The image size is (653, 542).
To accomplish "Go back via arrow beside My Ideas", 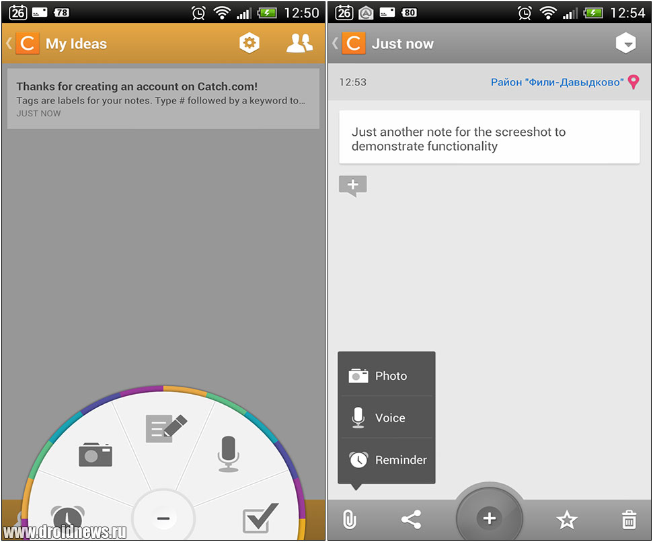I will [x=9, y=43].
